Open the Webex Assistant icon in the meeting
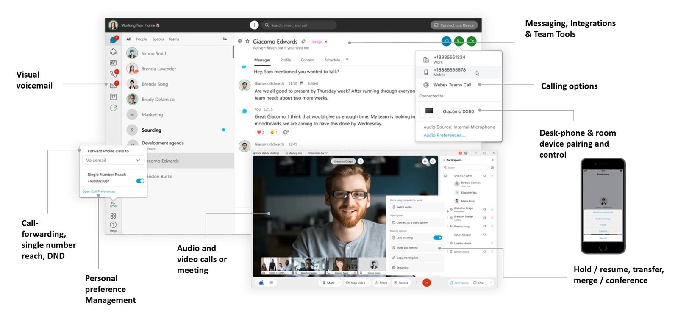 pos(261,283)
